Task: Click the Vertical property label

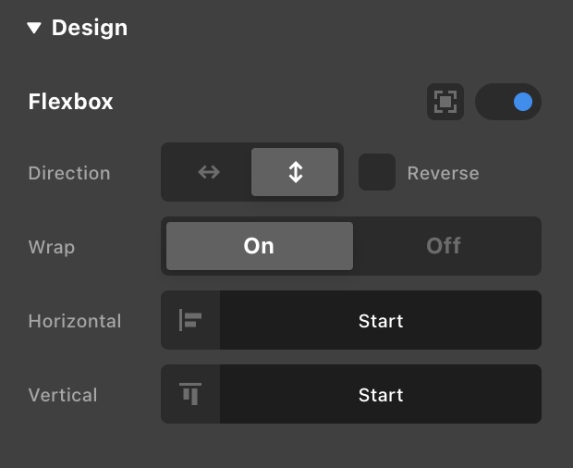Action: tap(63, 396)
